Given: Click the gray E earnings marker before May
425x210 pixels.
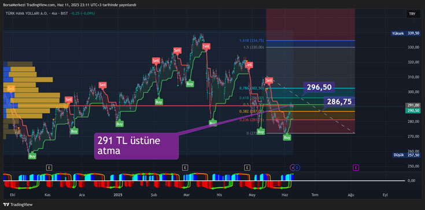Looking at the screenshot, I should tap(247, 168).
